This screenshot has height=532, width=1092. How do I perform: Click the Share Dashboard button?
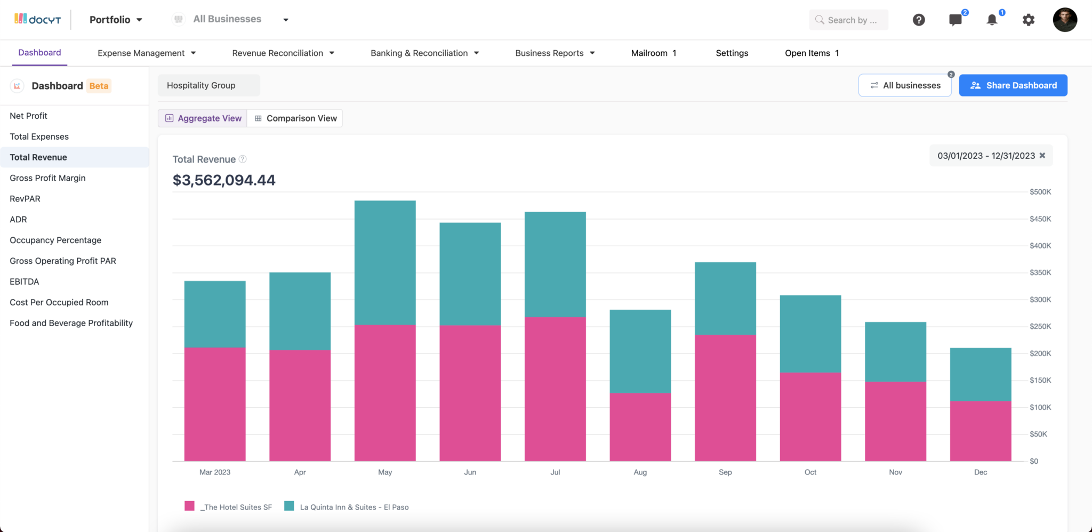click(x=1013, y=85)
